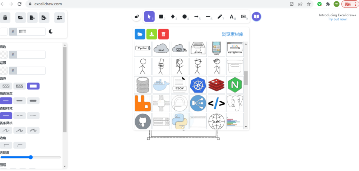
Task: Load library with blue folder button
Action: click(x=140, y=34)
